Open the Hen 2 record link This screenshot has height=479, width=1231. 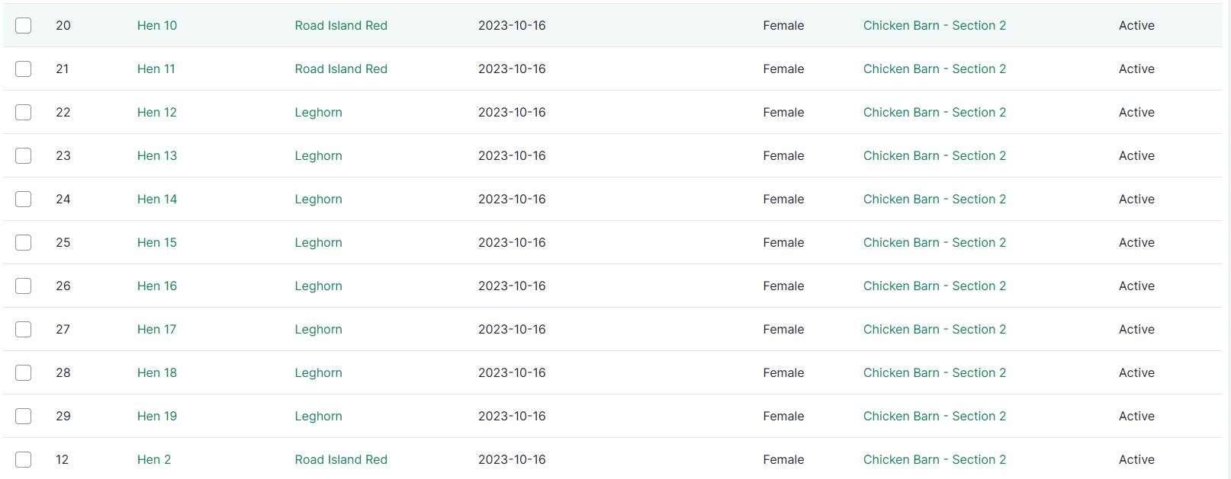(x=154, y=459)
